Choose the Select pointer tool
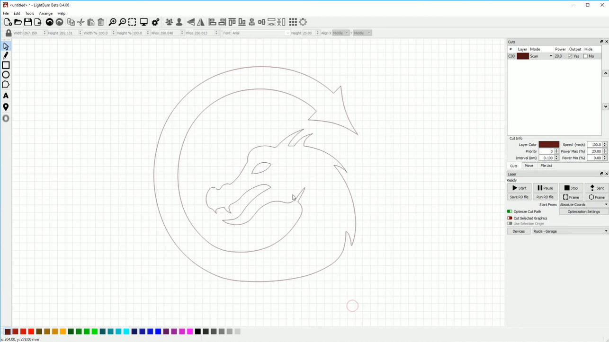This screenshot has width=609, height=342. (6, 46)
